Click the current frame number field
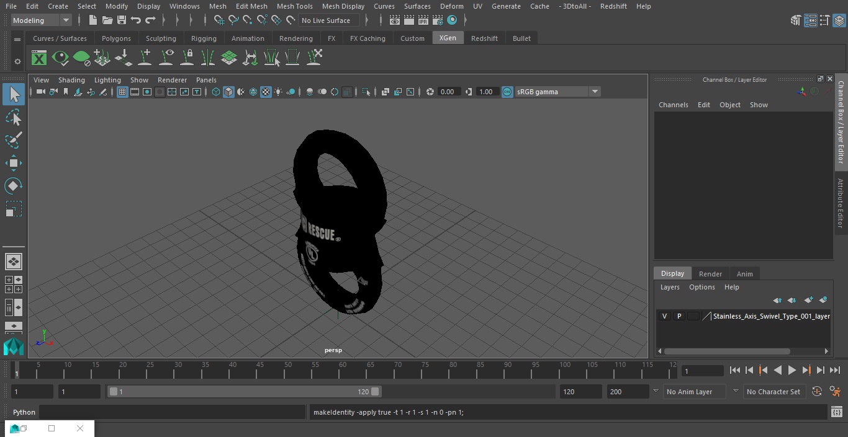The width and height of the screenshot is (848, 437). click(703, 371)
